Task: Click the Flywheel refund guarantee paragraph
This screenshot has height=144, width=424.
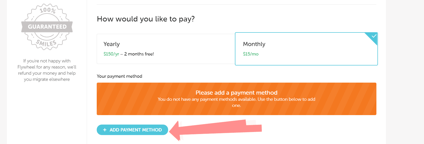Action: pyautogui.click(x=47, y=70)
